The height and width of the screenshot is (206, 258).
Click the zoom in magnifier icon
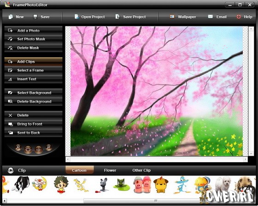pyautogui.click(x=18, y=147)
